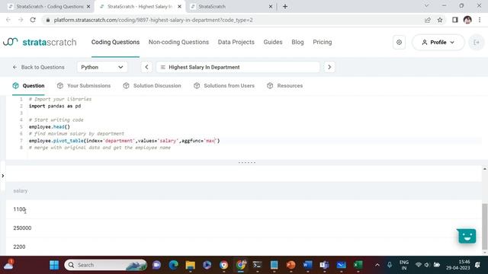488x274 pixels.
Task: Open taskbar clock showing 15:46
Action: [457, 265]
